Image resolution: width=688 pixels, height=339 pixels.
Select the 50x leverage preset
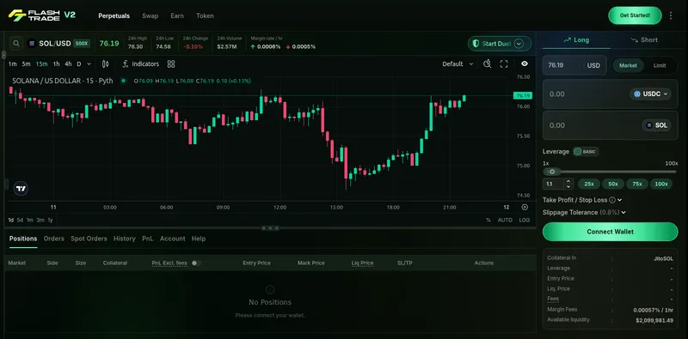pos(613,184)
